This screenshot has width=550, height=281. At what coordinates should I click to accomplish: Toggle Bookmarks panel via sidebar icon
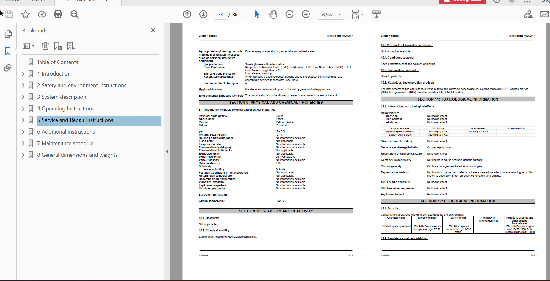click(8, 51)
